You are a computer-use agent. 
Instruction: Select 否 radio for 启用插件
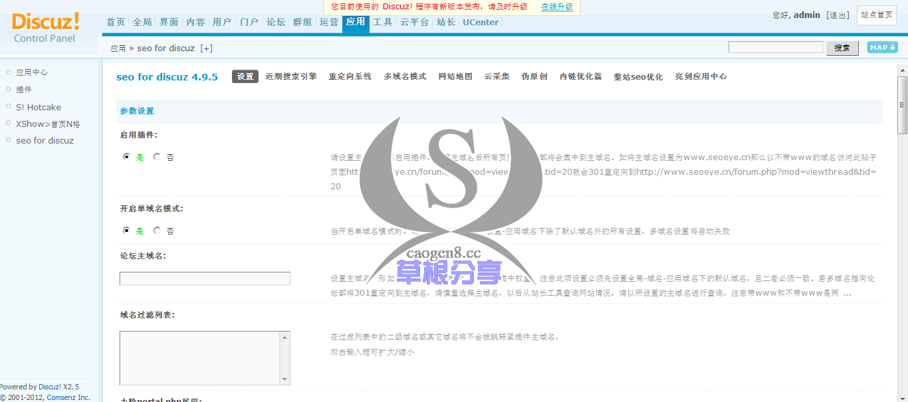coord(158,157)
